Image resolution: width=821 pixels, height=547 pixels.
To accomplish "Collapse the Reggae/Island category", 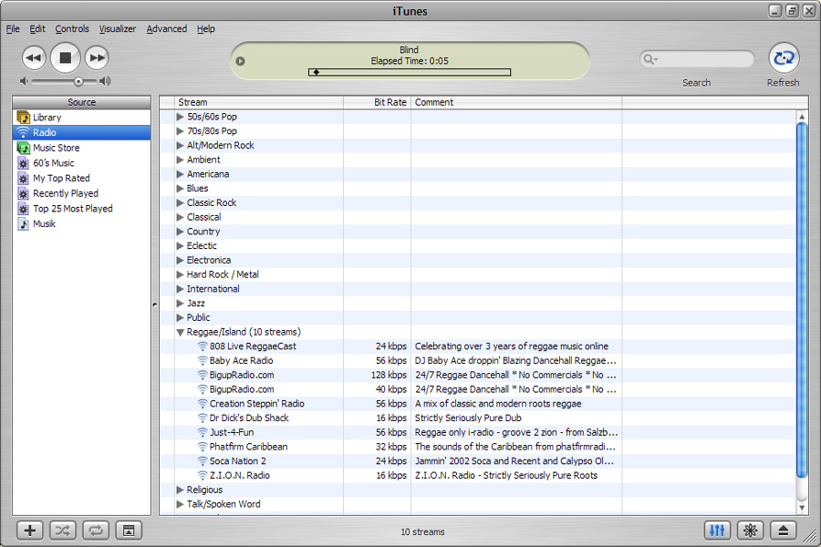I will [x=180, y=332].
